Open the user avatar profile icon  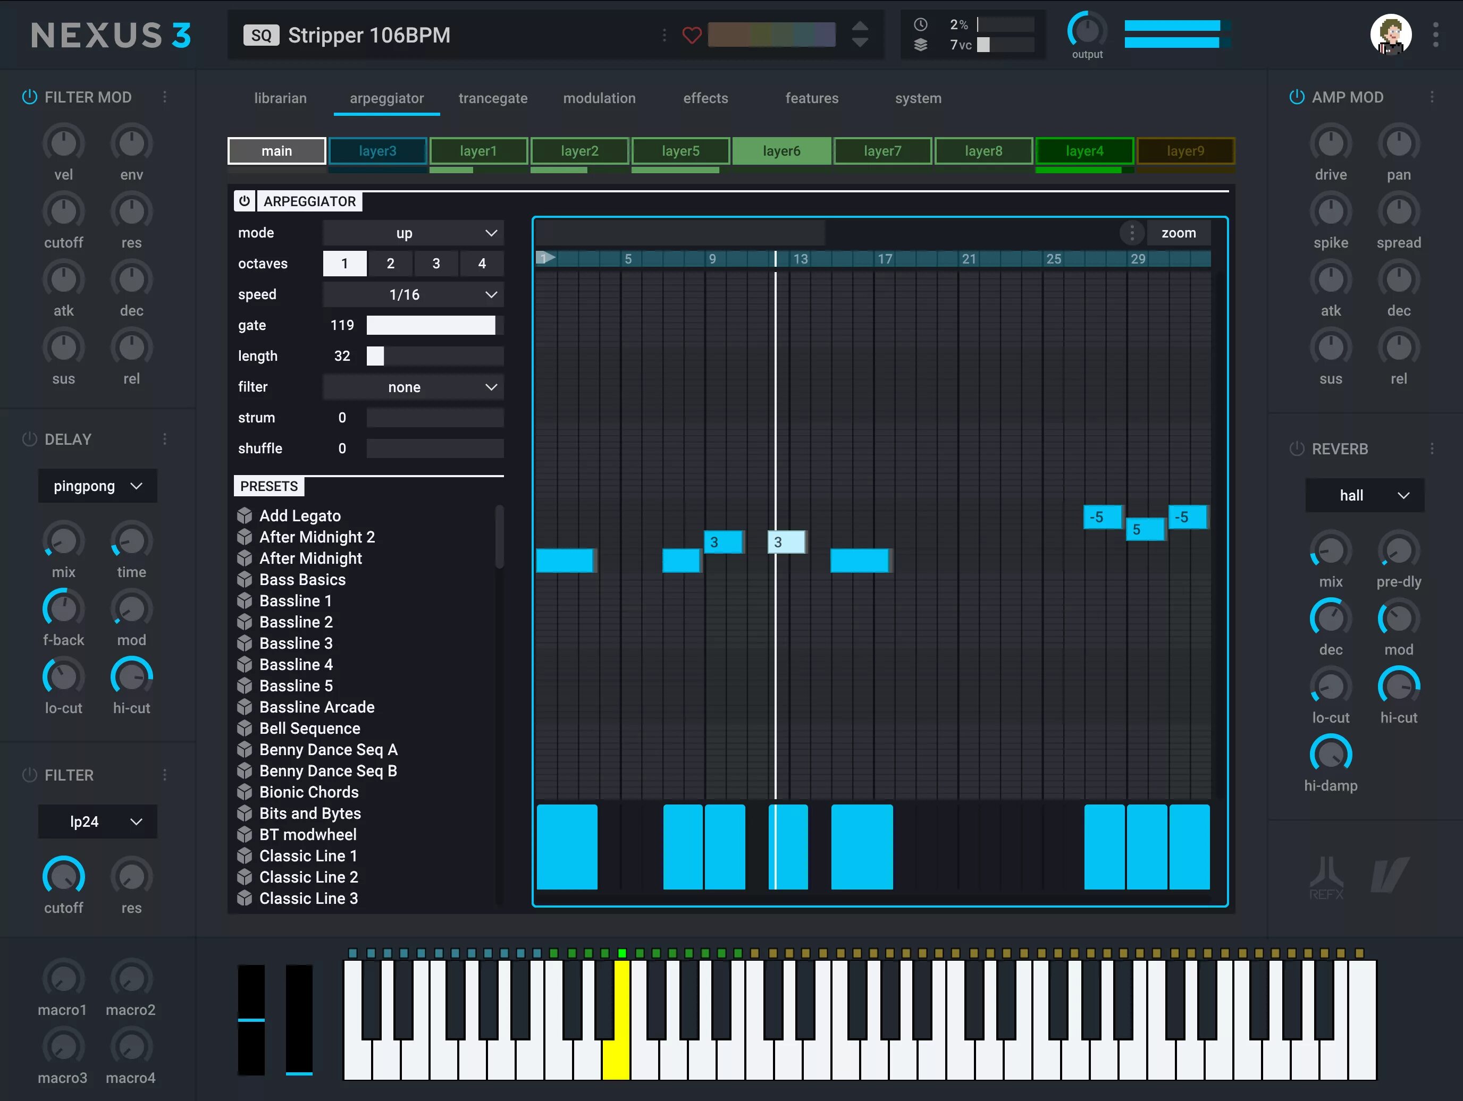(x=1390, y=35)
